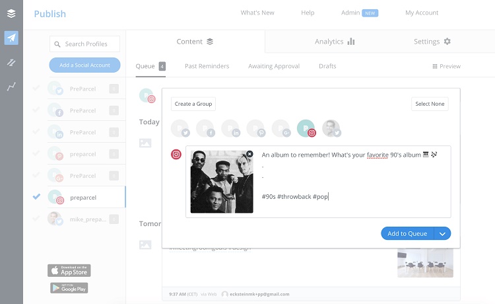This screenshot has width=495, height=304.
Task: Open the Drafts sub-tab
Action: pos(327,66)
